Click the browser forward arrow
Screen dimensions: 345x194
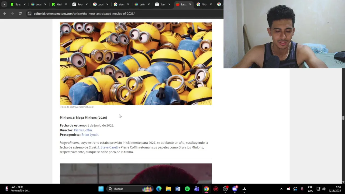coord(12,13)
